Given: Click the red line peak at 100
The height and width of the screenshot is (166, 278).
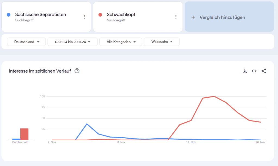Looking at the screenshot, I should pos(214,97).
